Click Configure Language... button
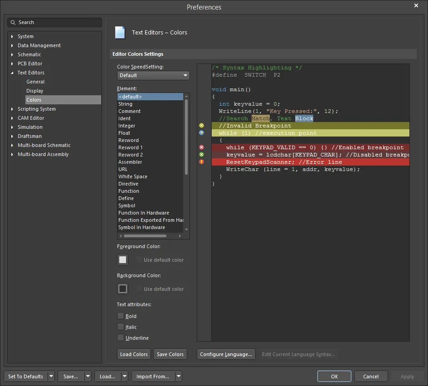The width and height of the screenshot is (428, 386). [226, 354]
